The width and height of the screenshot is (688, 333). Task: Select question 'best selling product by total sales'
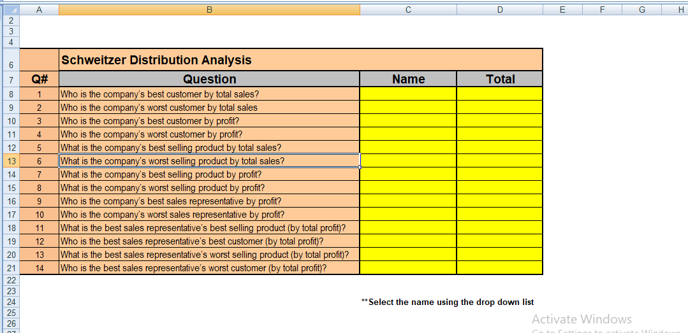[209, 147]
